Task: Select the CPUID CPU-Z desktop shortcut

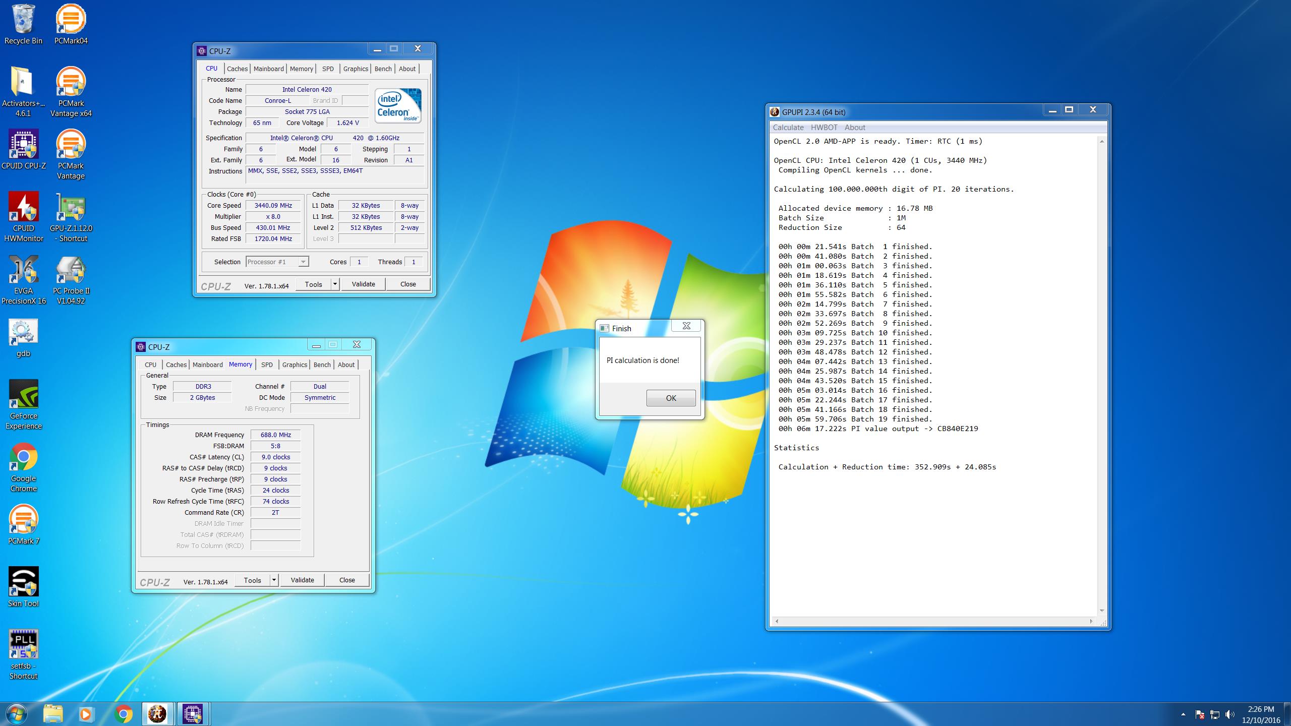Action: coord(23,149)
